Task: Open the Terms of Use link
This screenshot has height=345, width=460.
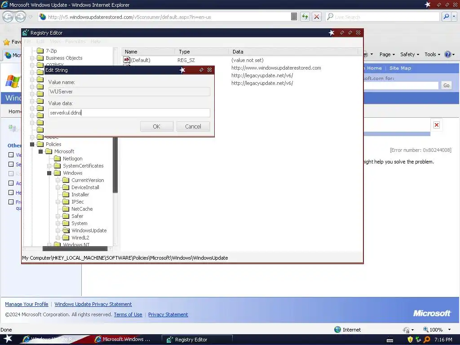Action: point(128,314)
